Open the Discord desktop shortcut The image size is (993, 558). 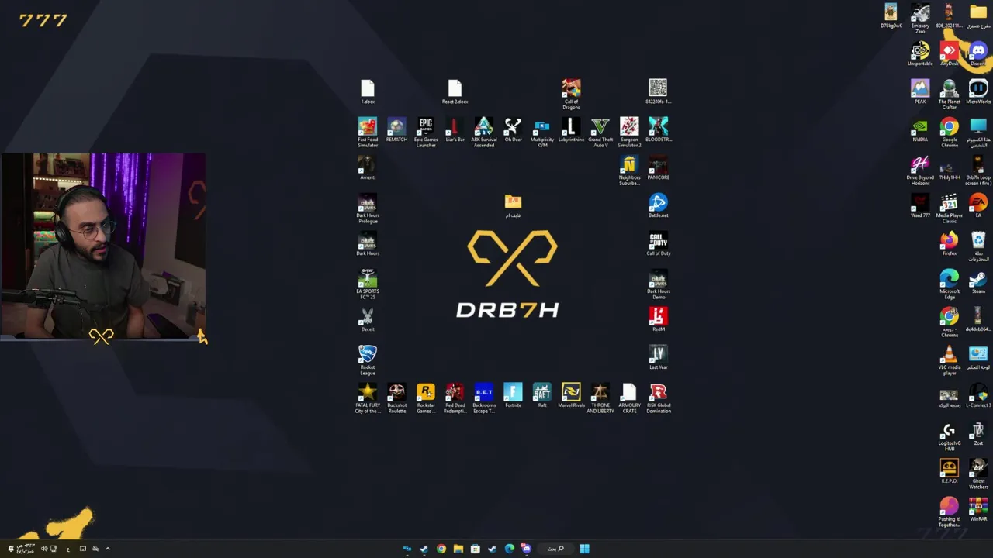click(977, 53)
